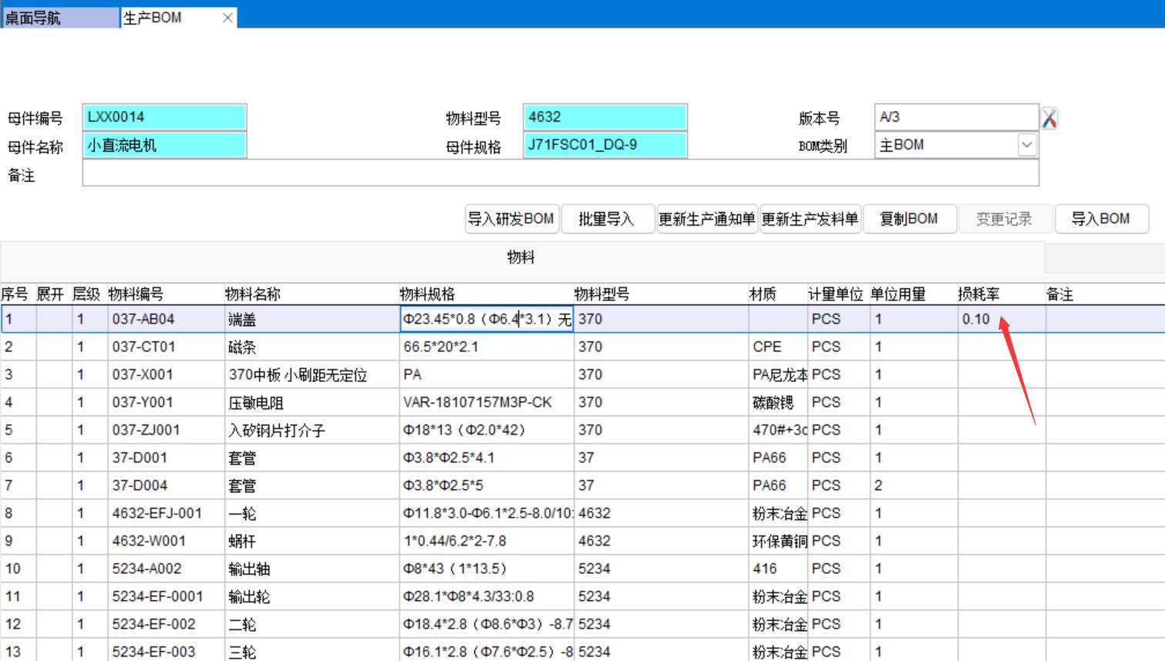This screenshot has height=661, width=1165.
Task: Select row with material 037-CT01
Action: click(144, 347)
